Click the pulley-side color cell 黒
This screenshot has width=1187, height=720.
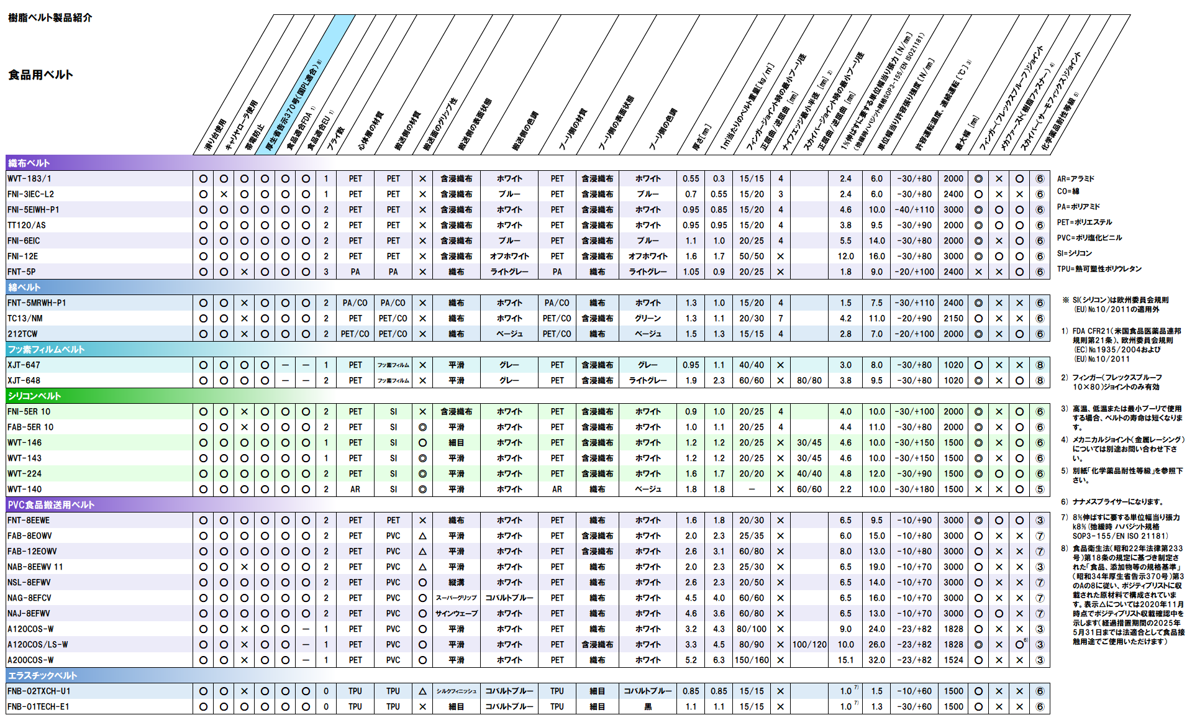(648, 706)
